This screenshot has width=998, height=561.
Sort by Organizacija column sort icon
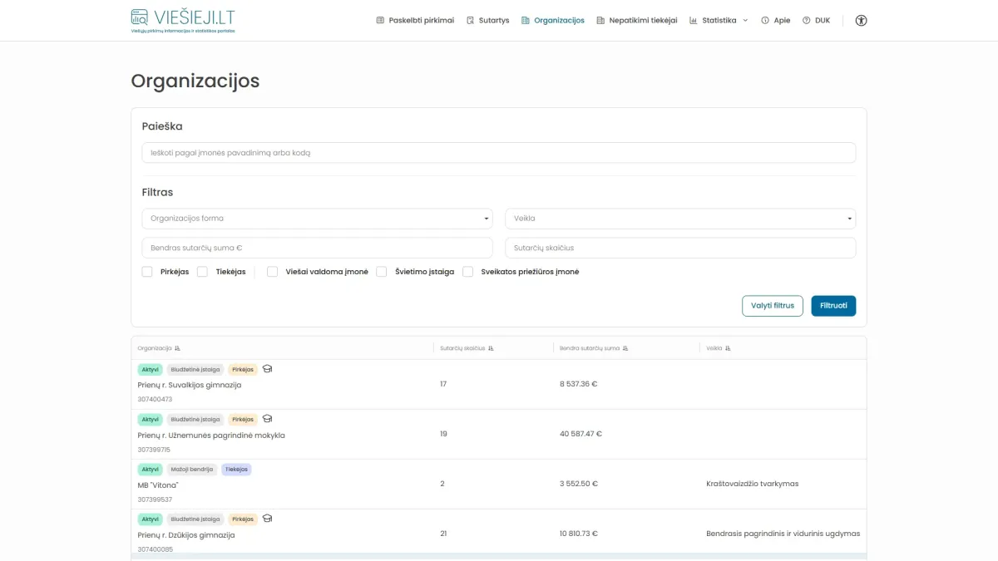pos(178,348)
